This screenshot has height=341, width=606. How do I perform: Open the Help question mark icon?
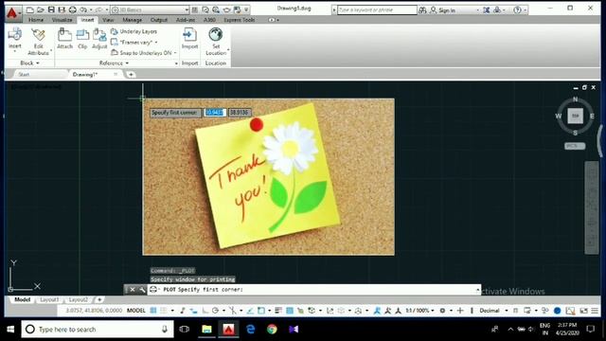(518, 10)
